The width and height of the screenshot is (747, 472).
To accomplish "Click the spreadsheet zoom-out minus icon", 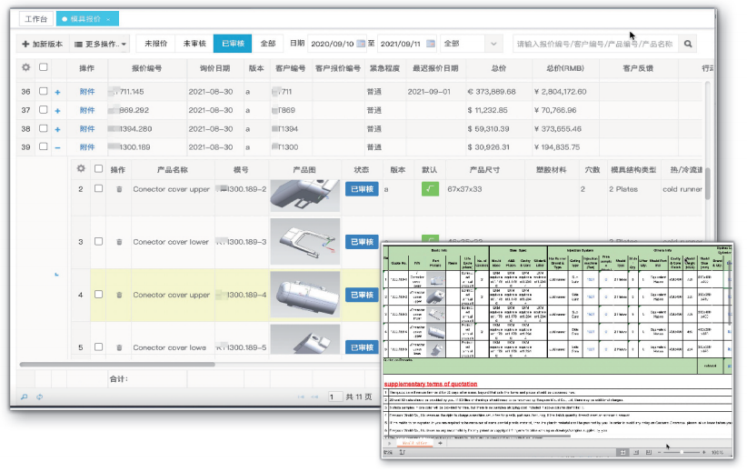I will click(660, 452).
